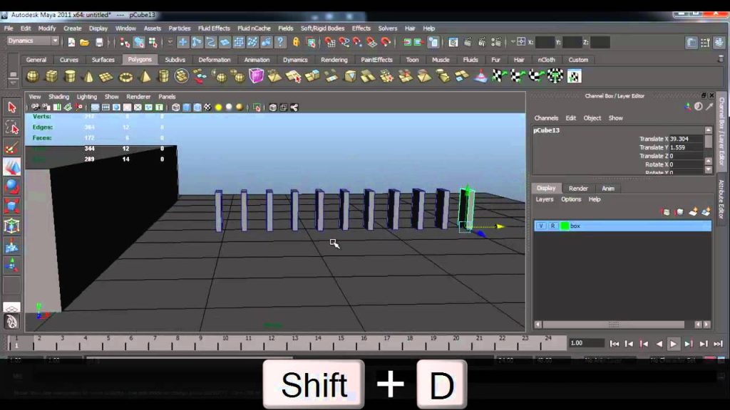Toggle the Channel Box sidebar button

719,43
